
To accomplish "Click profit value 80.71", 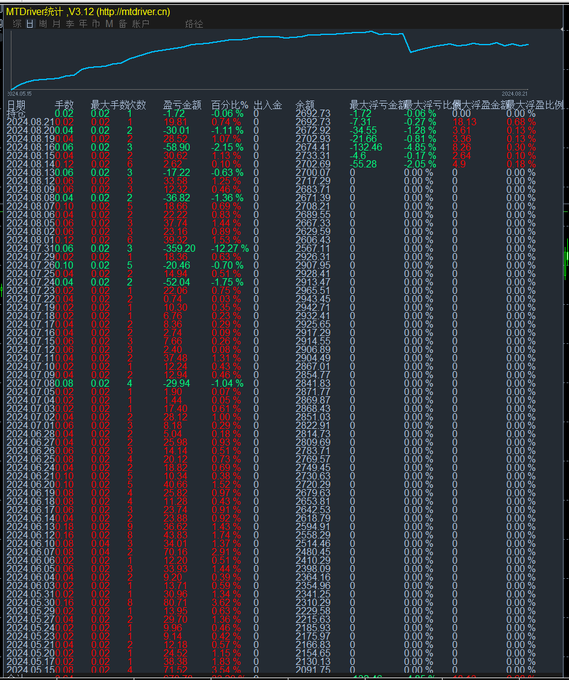I will click(x=175, y=602).
